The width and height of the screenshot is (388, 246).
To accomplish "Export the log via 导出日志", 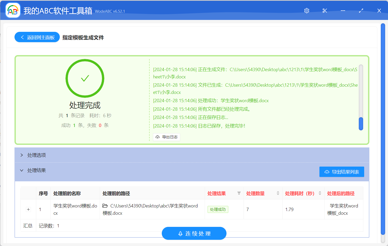I will 166,137.
